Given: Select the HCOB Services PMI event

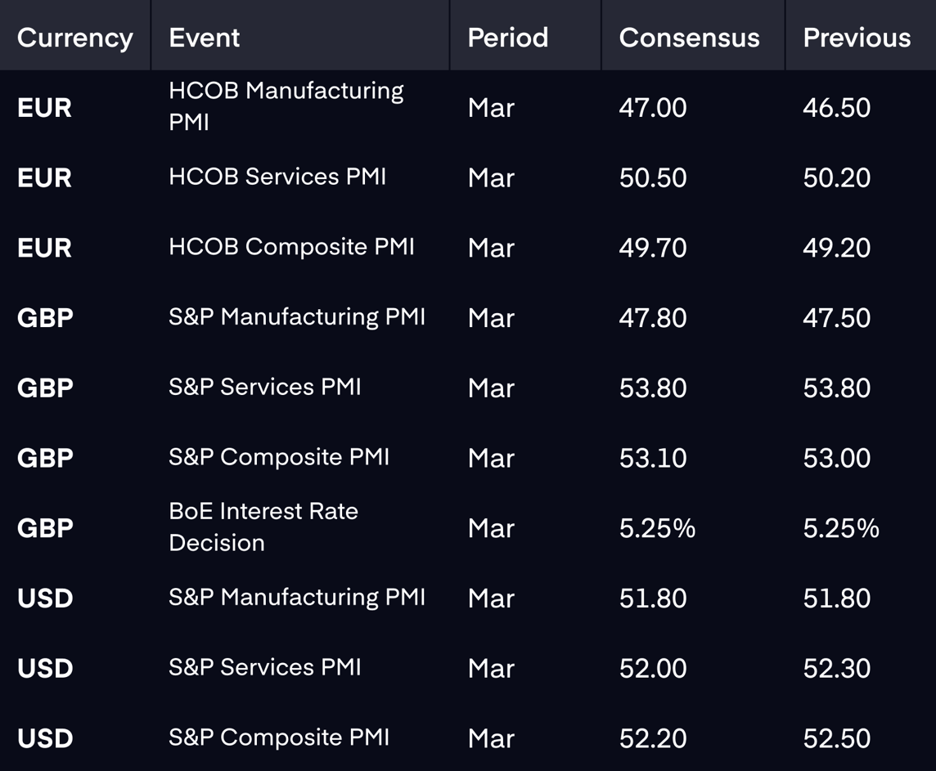Looking at the screenshot, I should pyautogui.click(x=277, y=177).
